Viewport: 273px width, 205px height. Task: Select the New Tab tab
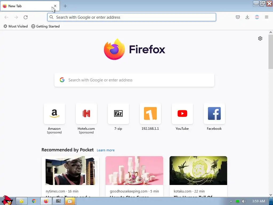(30, 6)
